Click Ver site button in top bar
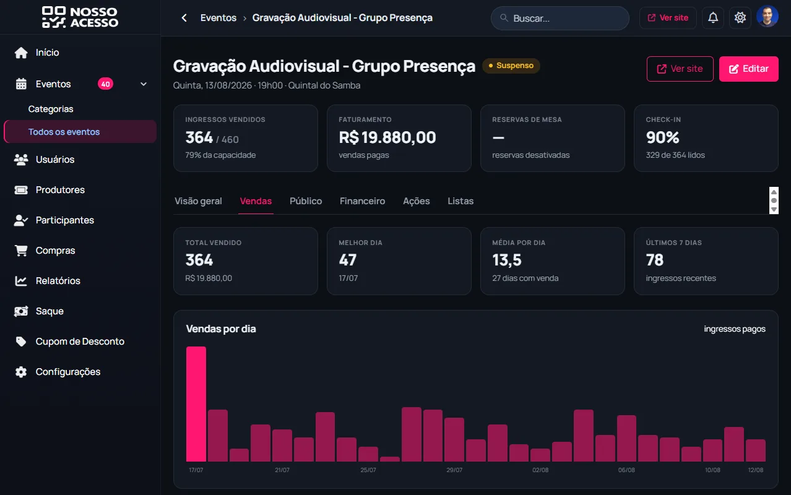Screen dimensions: 791x495 click(668, 18)
